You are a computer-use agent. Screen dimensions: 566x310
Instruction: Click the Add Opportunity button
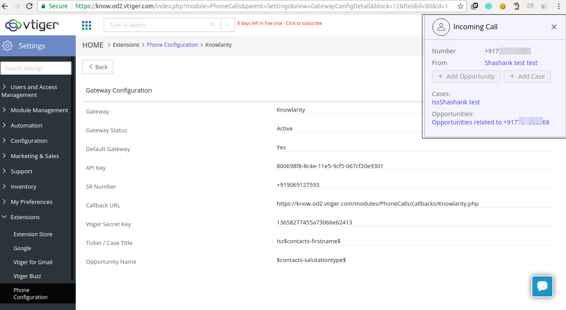point(466,76)
